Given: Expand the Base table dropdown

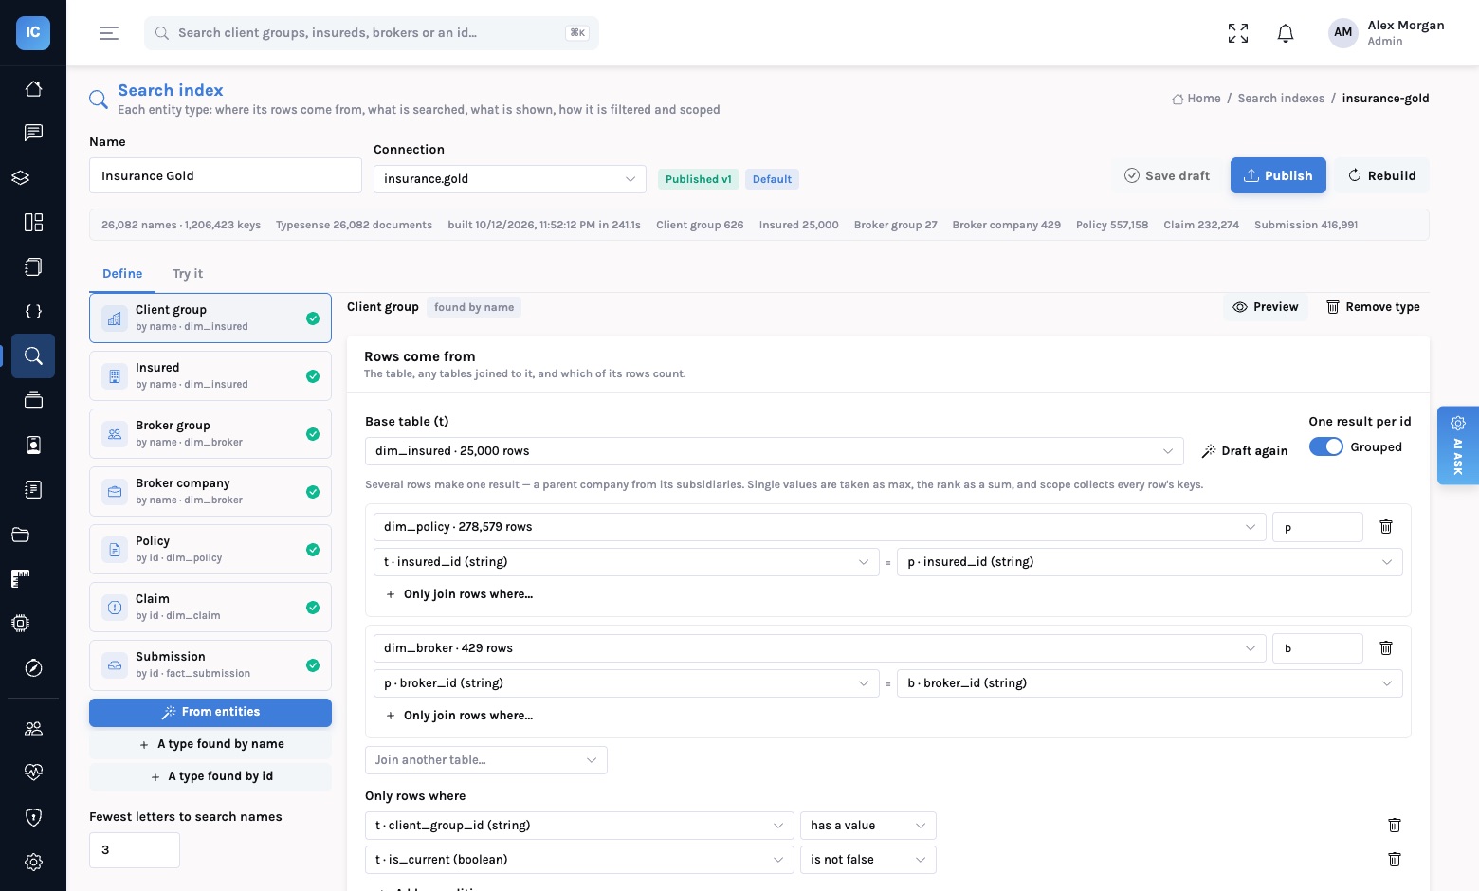Looking at the screenshot, I should (x=775, y=451).
